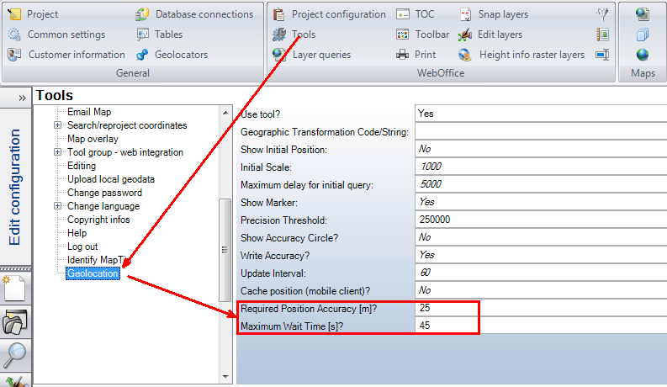This screenshot has height=387, width=667.
Task: Select Upload local geodata item
Action: (110, 179)
